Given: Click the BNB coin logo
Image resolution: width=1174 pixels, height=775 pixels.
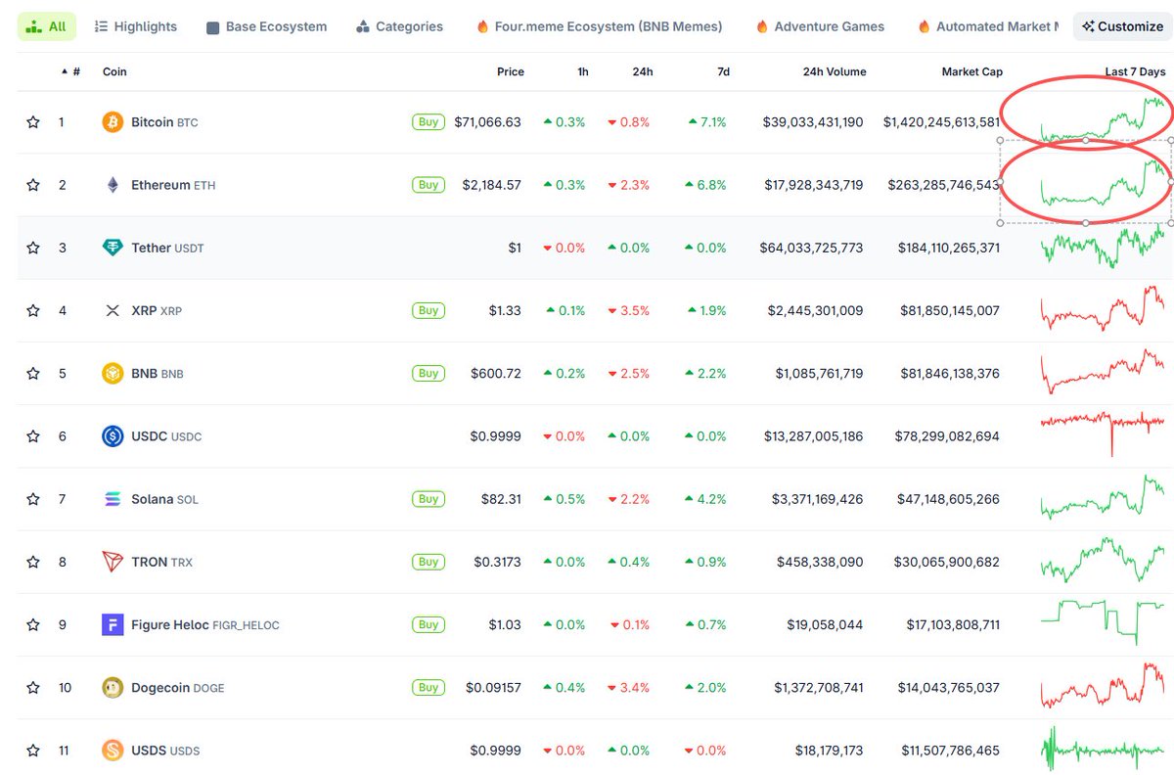Looking at the screenshot, I should coord(113,373).
